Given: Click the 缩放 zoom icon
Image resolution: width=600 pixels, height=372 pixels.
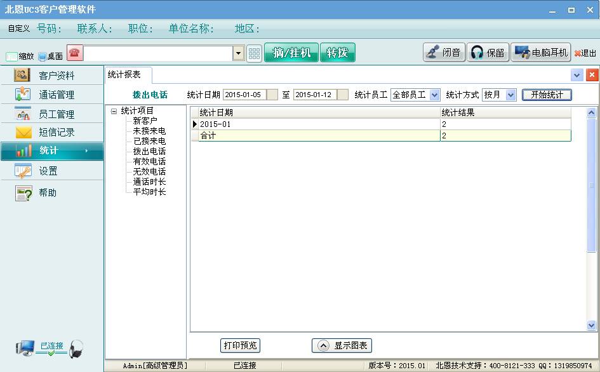Looking at the screenshot, I should [11, 56].
